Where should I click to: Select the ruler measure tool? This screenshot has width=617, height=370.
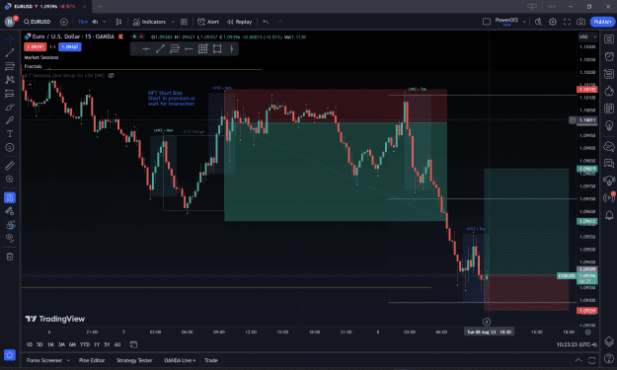click(x=10, y=166)
